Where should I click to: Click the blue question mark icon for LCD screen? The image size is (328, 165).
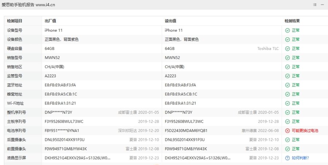coord(288,158)
